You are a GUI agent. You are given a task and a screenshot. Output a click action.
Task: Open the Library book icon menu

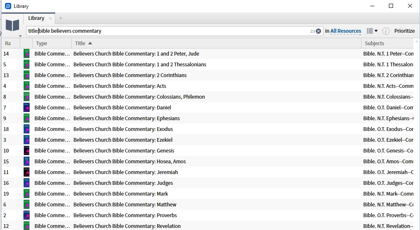(x=12, y=26)
